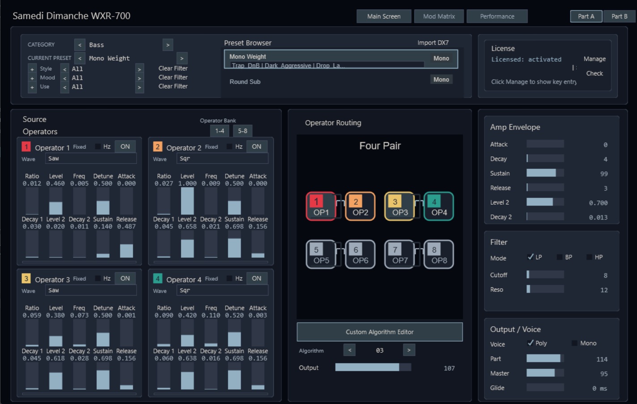637x404 pixels.
Task: Go to next current preset arrow
Action: [x=182, y=58]
